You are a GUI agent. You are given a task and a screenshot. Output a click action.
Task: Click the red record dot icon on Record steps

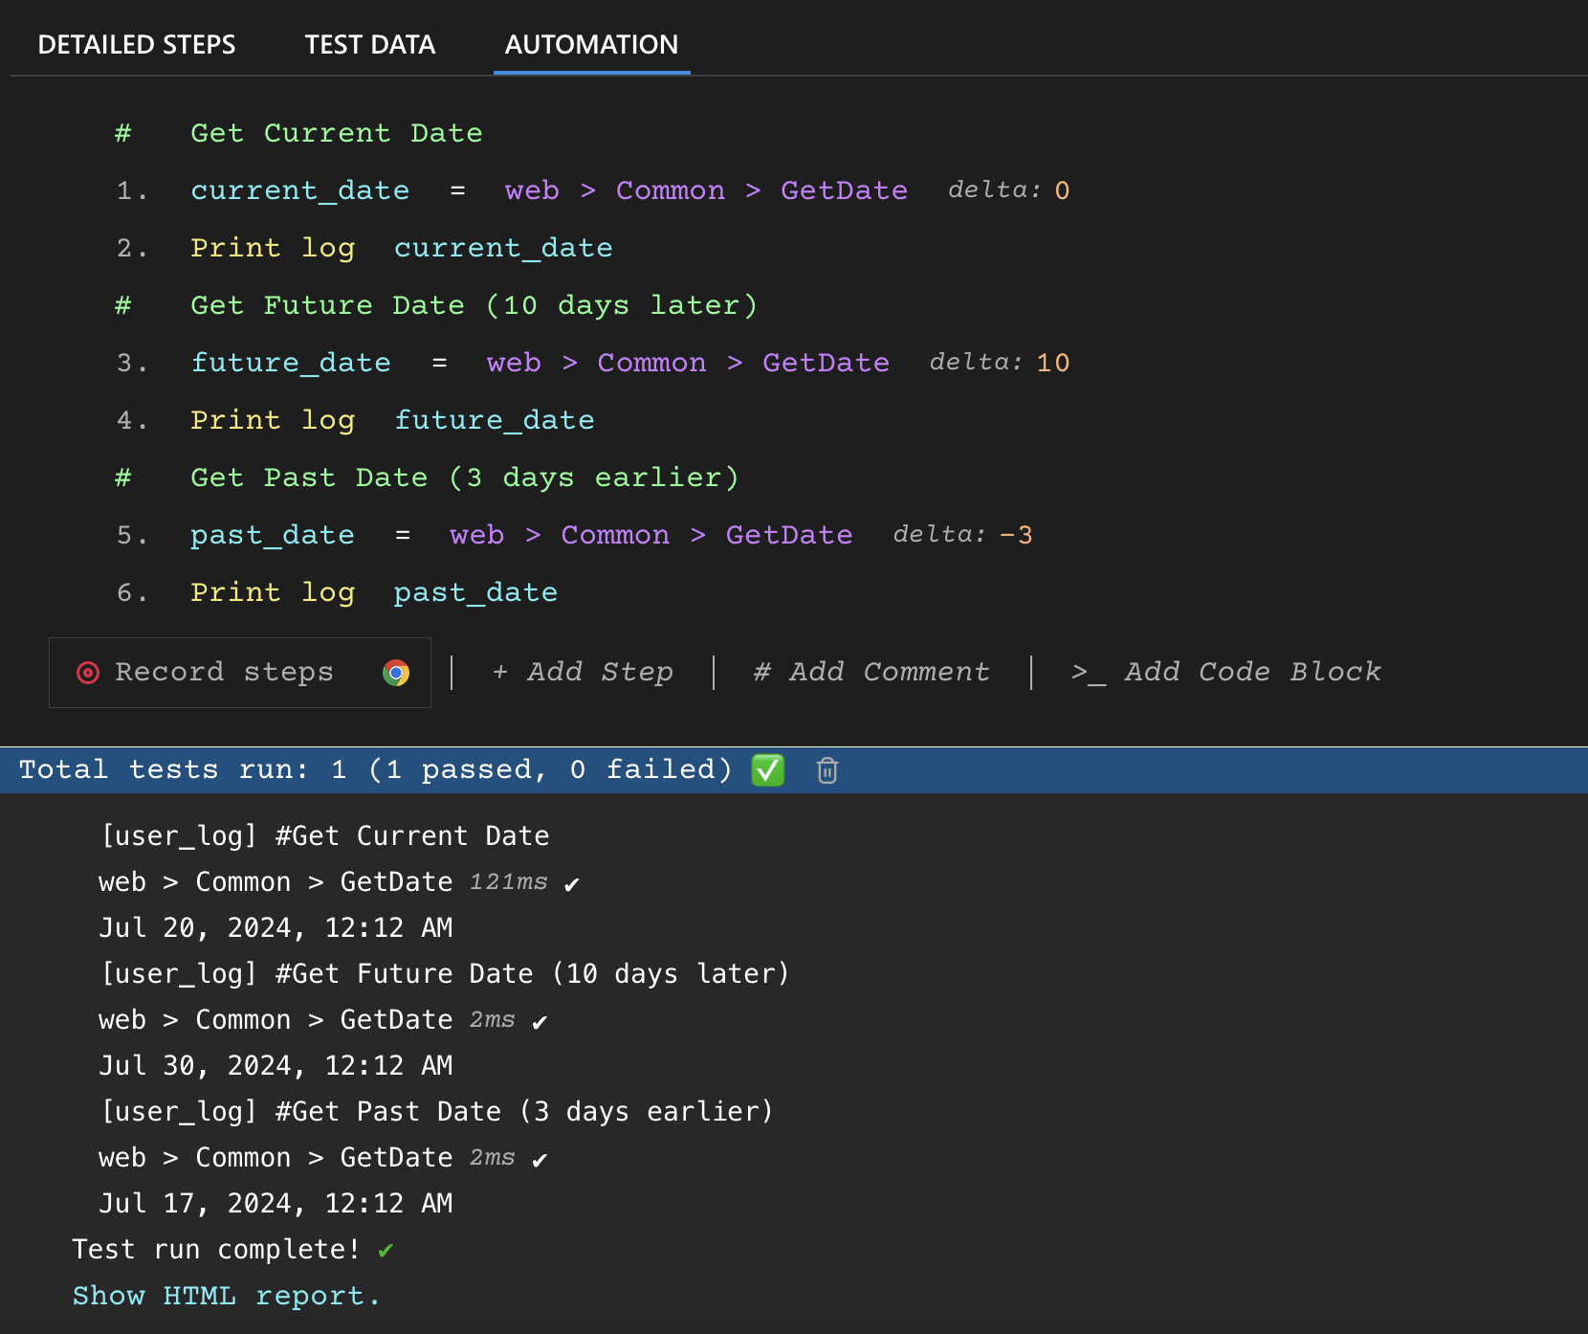point(87,673)
